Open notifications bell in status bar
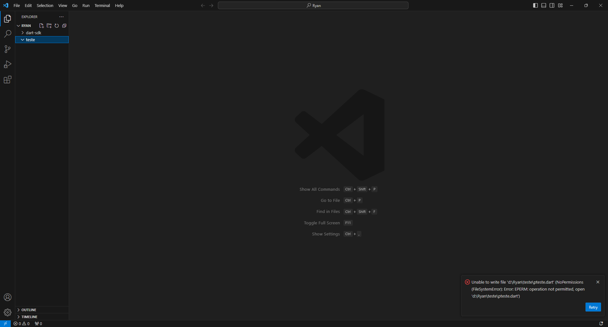 601,324
